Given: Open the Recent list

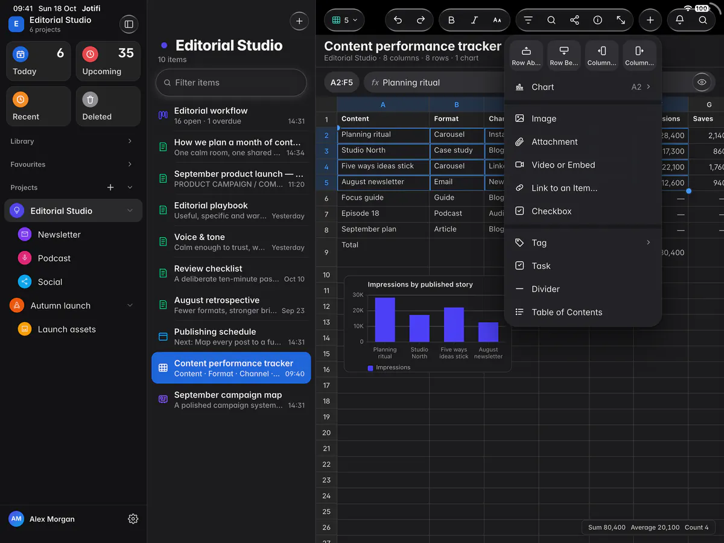Looking at the screenshot, I should pos(39,106).
